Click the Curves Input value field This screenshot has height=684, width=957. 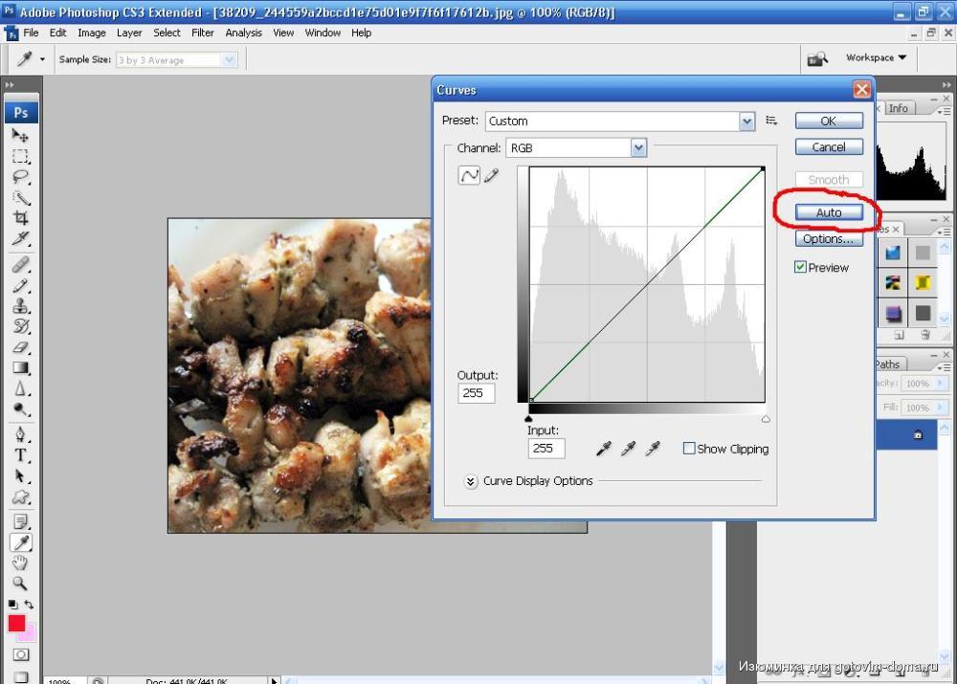pyautogui.click(x=546, y=449)
